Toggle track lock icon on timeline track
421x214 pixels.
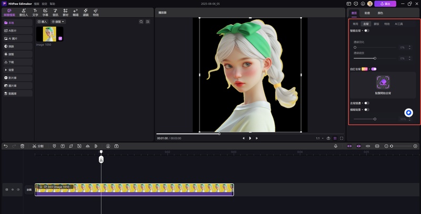(x=7, y=190)
